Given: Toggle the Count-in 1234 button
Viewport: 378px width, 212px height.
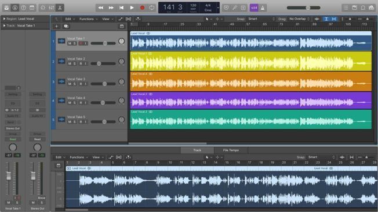Looking at the screenshot, I should point(254,8).
